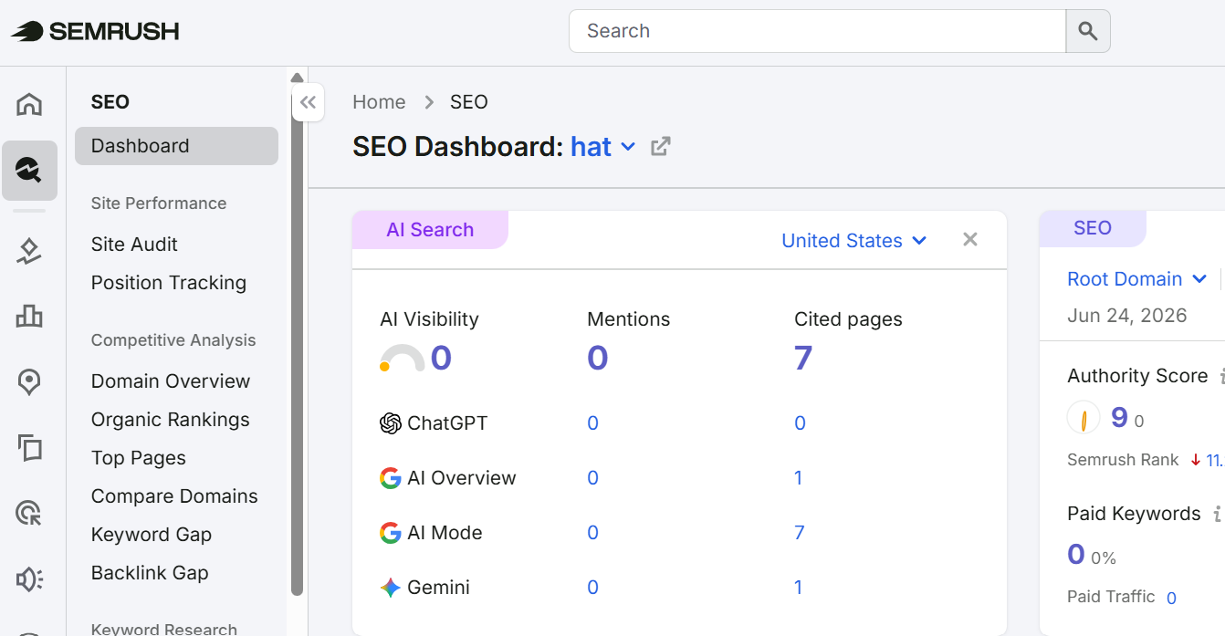Click the Gemini sparkle icon

pyautogui.click(x=391, y=588)
